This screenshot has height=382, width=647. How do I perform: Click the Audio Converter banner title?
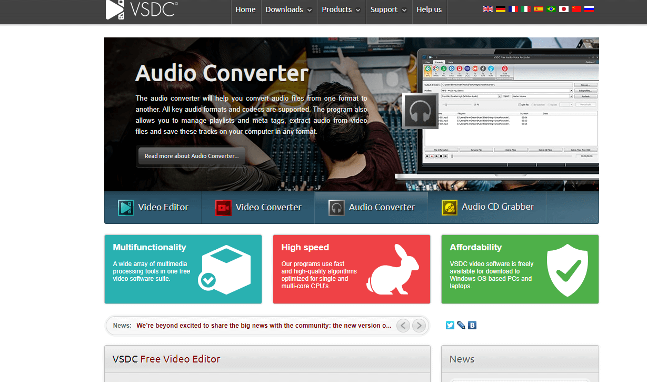[x=222, y=73]
